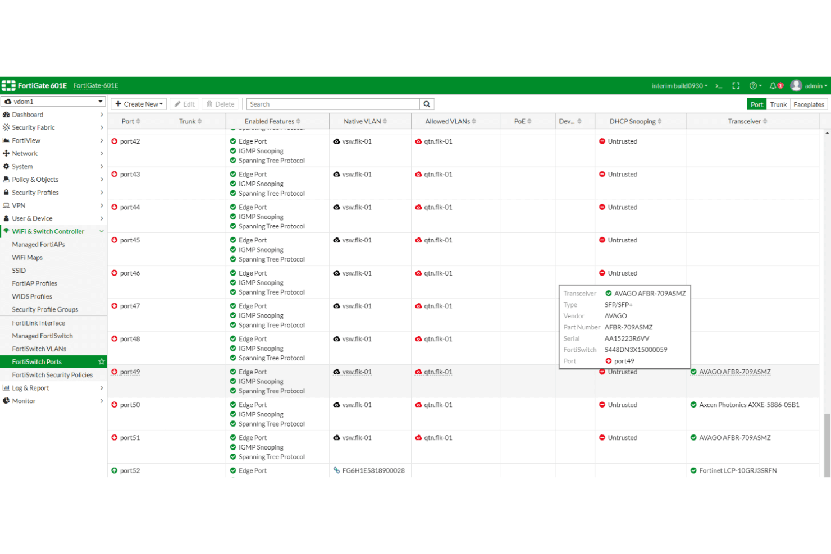Sort by Native VLAN column header

(x=370, y=121)
